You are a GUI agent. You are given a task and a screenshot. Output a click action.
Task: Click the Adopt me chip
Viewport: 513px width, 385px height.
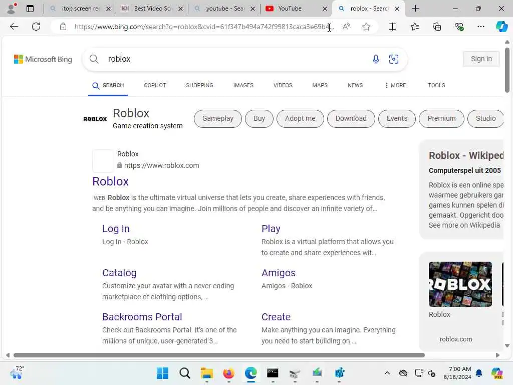pos(301,118)
